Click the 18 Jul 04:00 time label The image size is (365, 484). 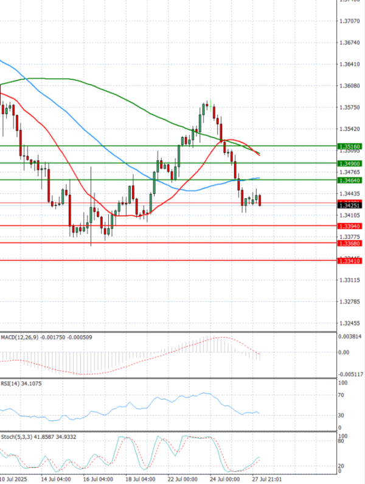pos(141,479)
